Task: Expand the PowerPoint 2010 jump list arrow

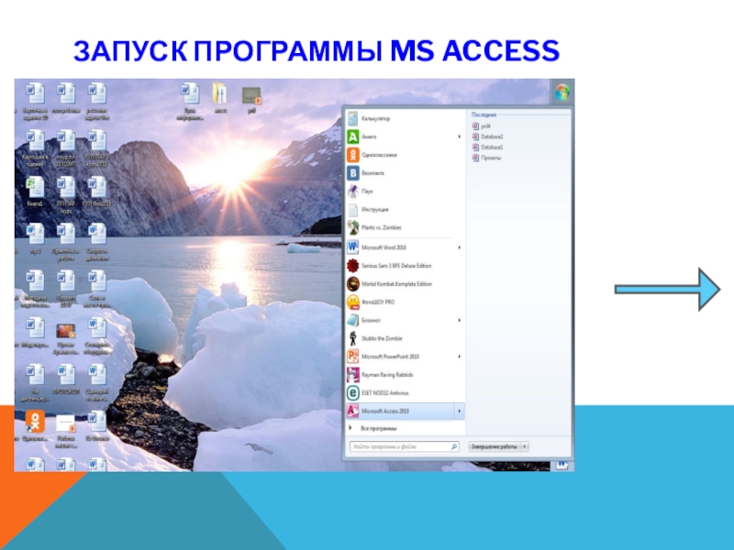Action: click(x=460, y=357)
